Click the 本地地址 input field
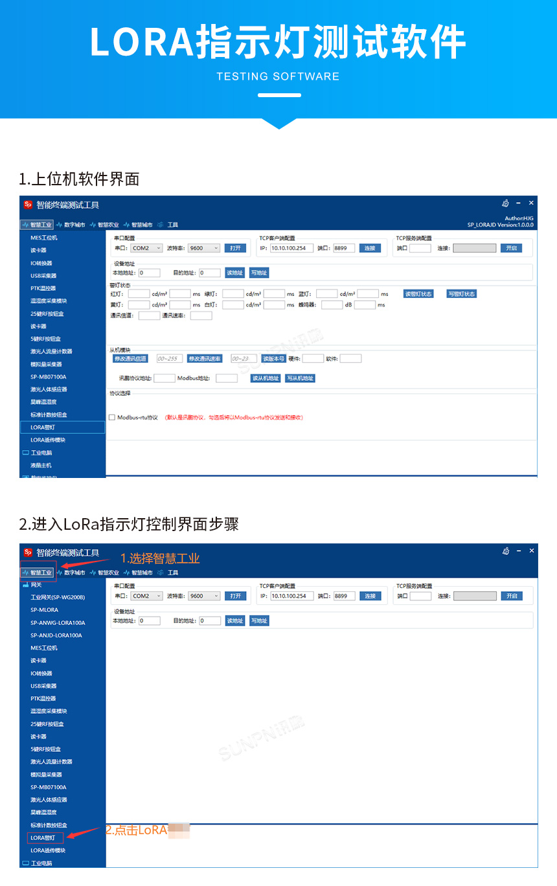Screen dimensions: 557x886 click(148, 272)
